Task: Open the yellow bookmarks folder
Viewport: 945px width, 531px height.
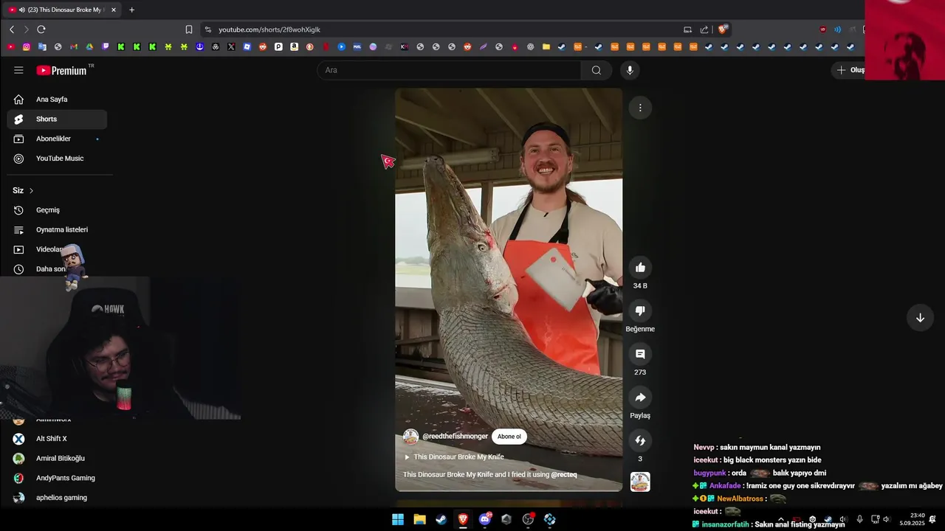Action: pos(546,46)
